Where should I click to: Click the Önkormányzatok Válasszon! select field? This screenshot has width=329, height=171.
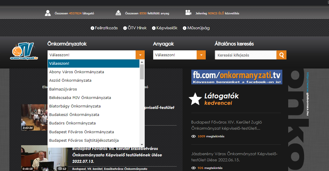(x=96, y=55)
